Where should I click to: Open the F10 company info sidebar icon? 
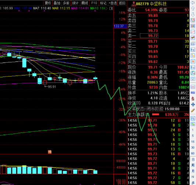(193, 50)
